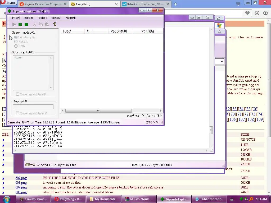Click the left arrow of results horizontal scrollbar
Screen dimensions: 271x203
pos(63,110)
